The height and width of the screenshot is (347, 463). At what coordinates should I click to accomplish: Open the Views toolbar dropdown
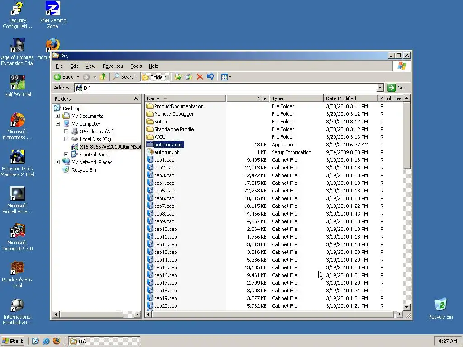click(x=226, y=77)
